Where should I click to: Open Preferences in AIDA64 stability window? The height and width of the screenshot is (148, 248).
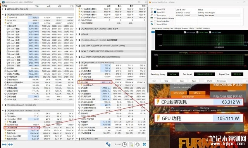point(221,81)
